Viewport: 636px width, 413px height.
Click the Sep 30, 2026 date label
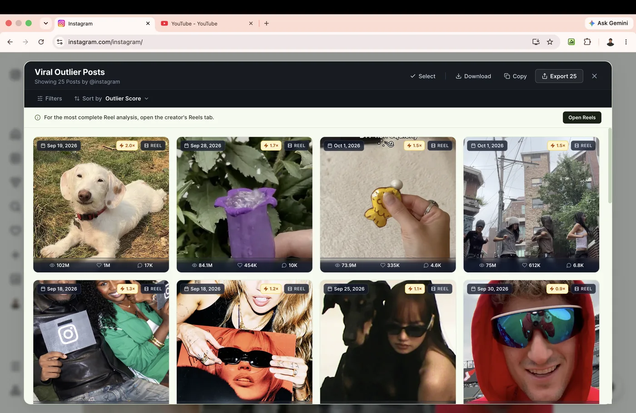point(489,289)
